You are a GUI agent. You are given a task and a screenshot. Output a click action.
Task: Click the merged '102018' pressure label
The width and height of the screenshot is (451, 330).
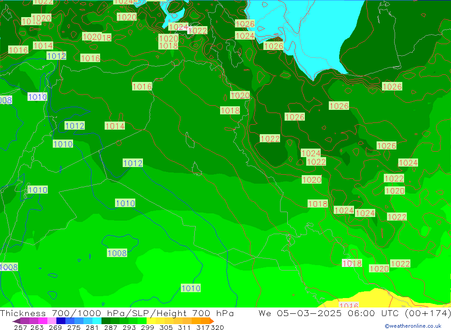pyautogui.click(x=97, y=37)
